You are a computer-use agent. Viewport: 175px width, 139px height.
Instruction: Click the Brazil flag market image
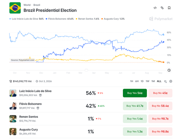pyautogui.click(x=15, y=8)
